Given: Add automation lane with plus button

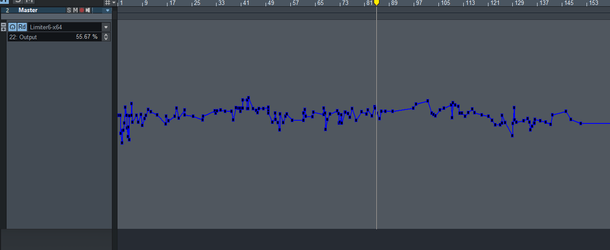Looking at the screenshot, I should tap(4, 29).
